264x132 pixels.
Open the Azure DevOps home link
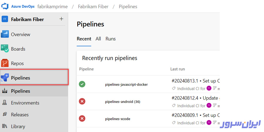pos(23,6)
